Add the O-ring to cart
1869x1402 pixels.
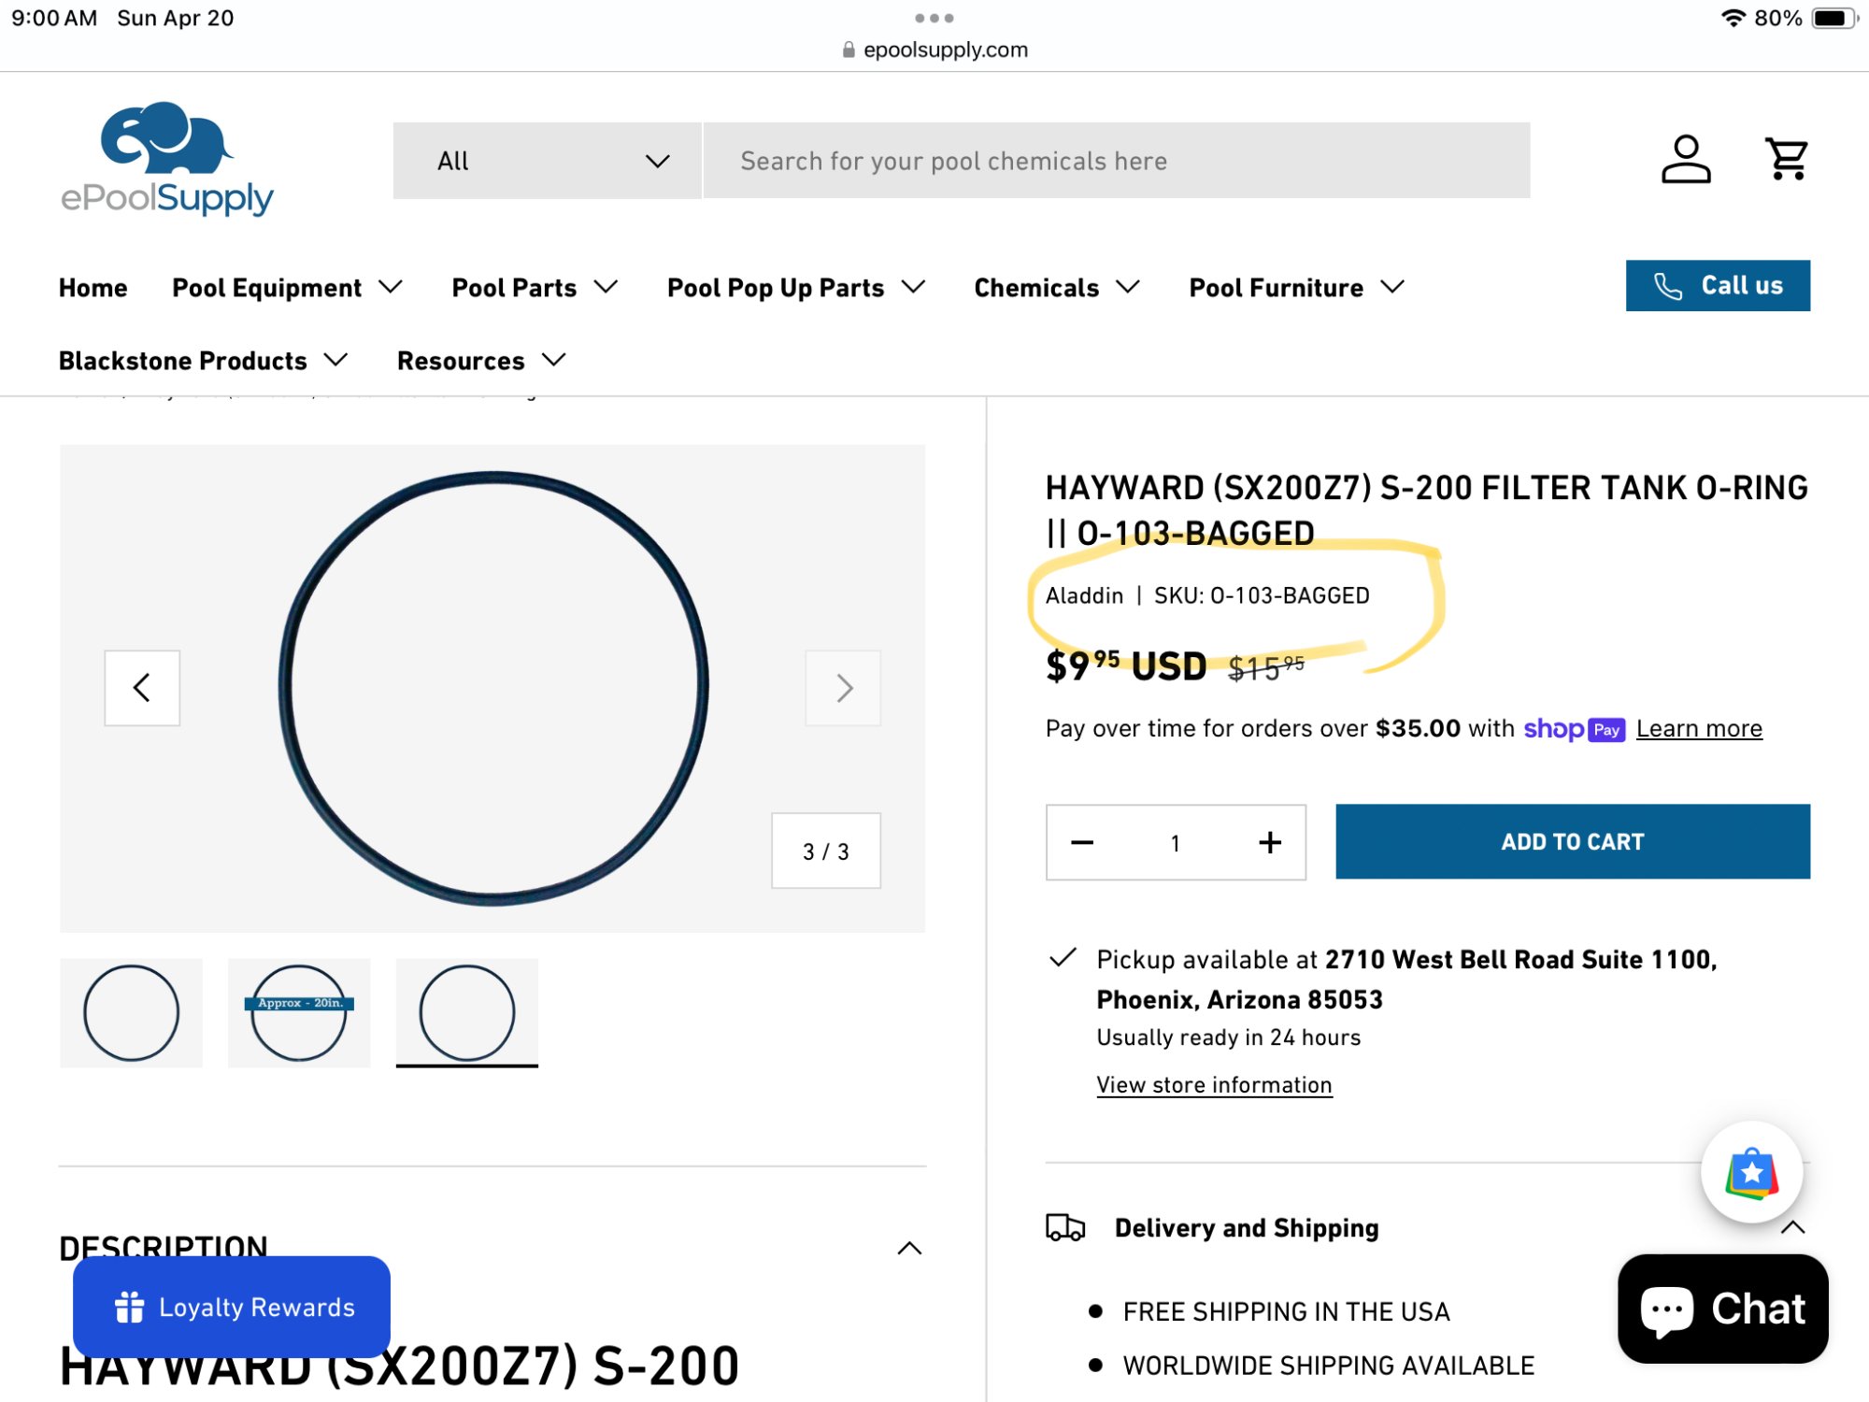pos(1573,841)
